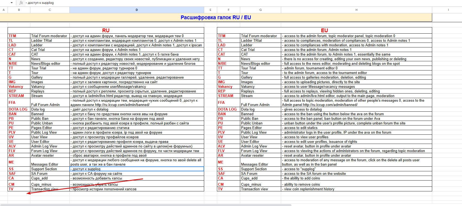
Task: Select 'gives access to dotalog' cell
Action: pos(357,109)
